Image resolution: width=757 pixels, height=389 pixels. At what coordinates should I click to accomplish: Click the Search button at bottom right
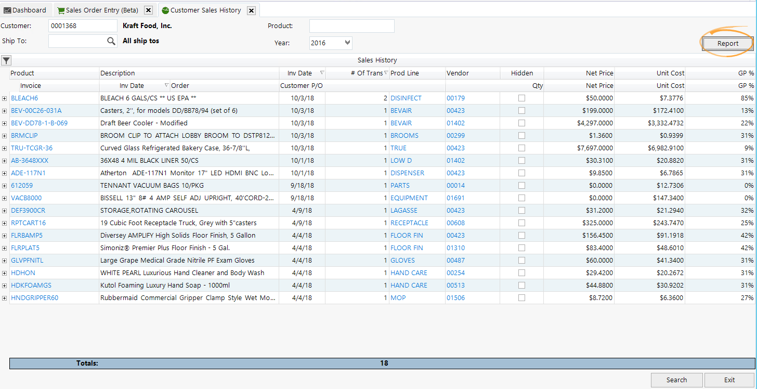[x=676, y=380]
